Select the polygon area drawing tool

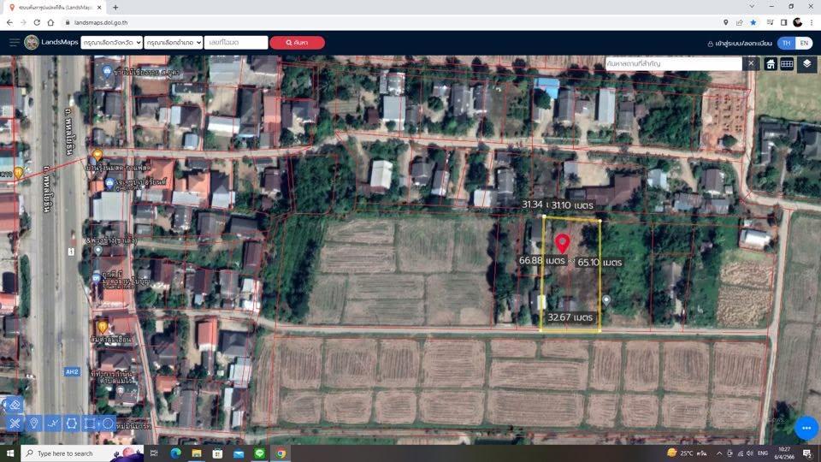coord(72,423)
